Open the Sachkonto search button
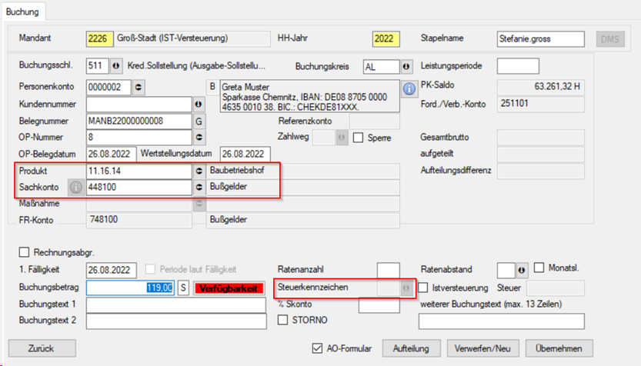The image size is (641, 366). pyautogui.click(x=199, y=187)
